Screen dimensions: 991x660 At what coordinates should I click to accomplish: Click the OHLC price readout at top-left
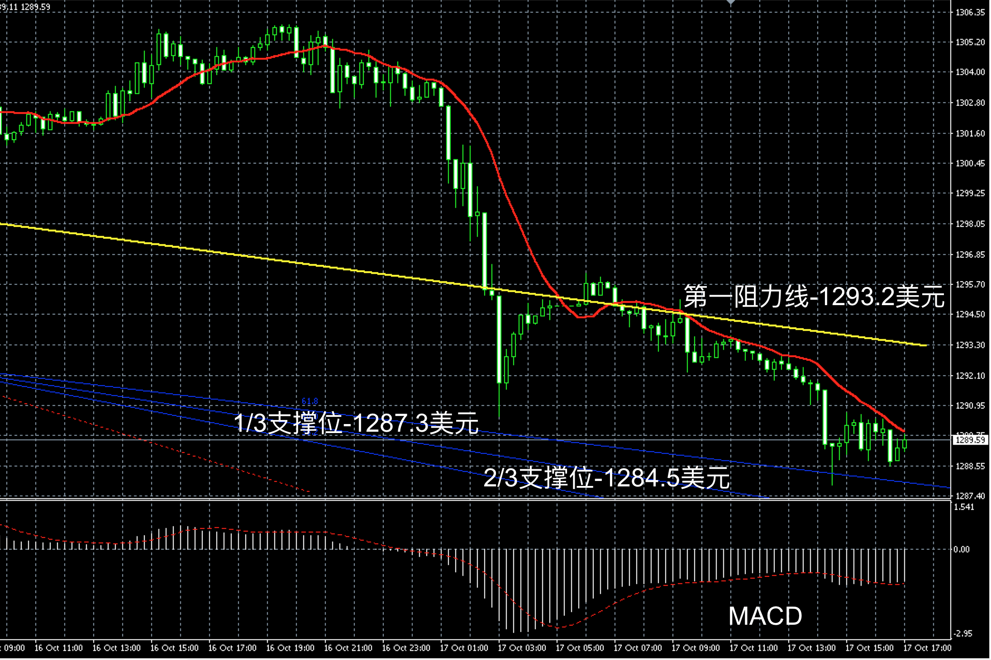click(25, 7)
